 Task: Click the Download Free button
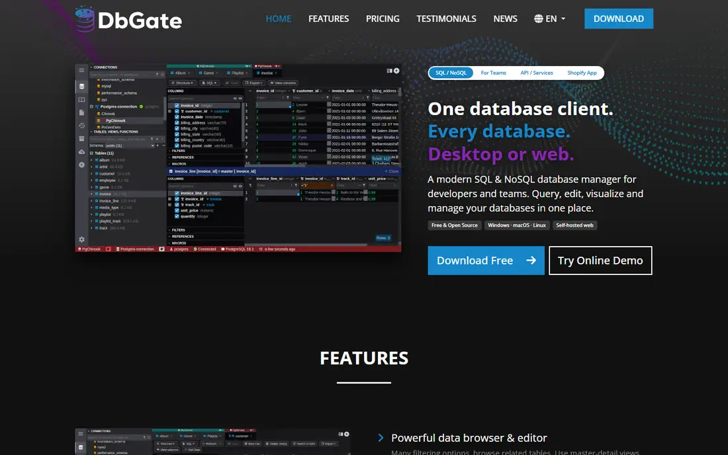[486, 261]
